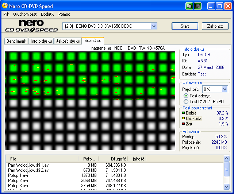
Task: Click the file list scroll up arrow
Action: click(x=226, y=158)
